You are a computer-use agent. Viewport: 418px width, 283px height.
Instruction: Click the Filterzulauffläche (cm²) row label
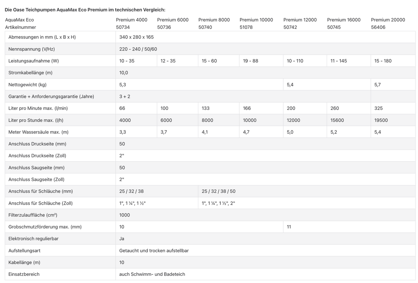point(33,215)
